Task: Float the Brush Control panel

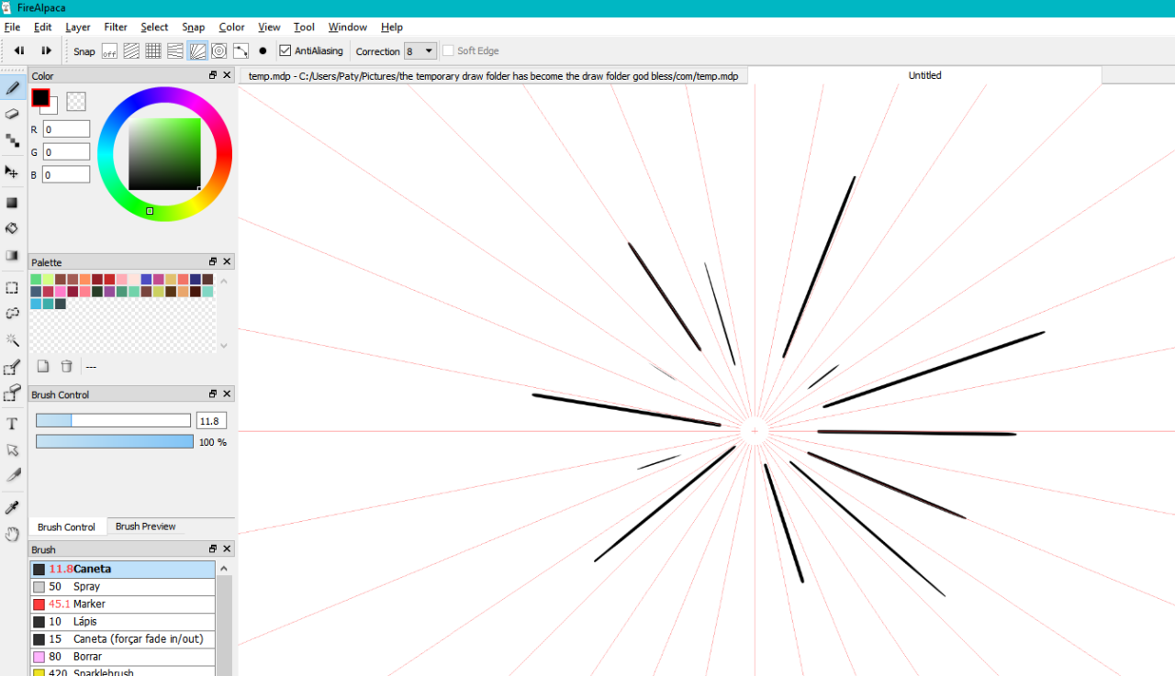Action: 213,393
